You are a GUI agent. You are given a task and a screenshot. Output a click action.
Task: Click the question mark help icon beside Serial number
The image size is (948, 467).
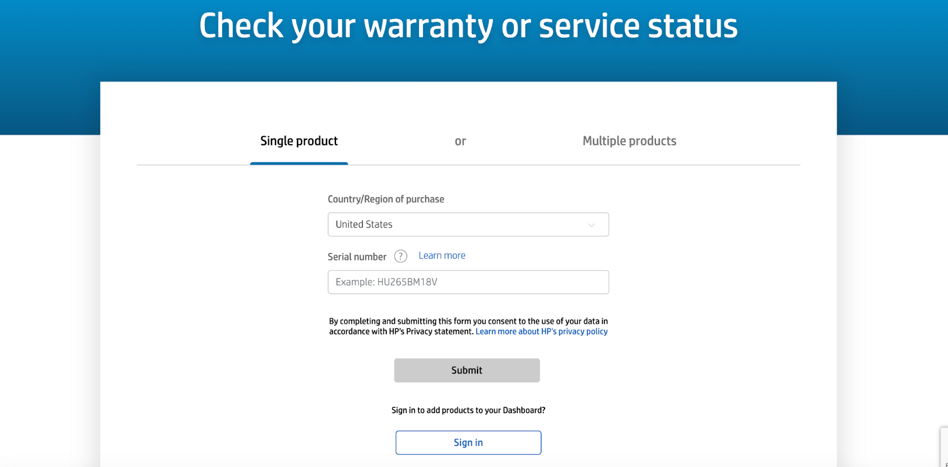click(x=401, y=256)
